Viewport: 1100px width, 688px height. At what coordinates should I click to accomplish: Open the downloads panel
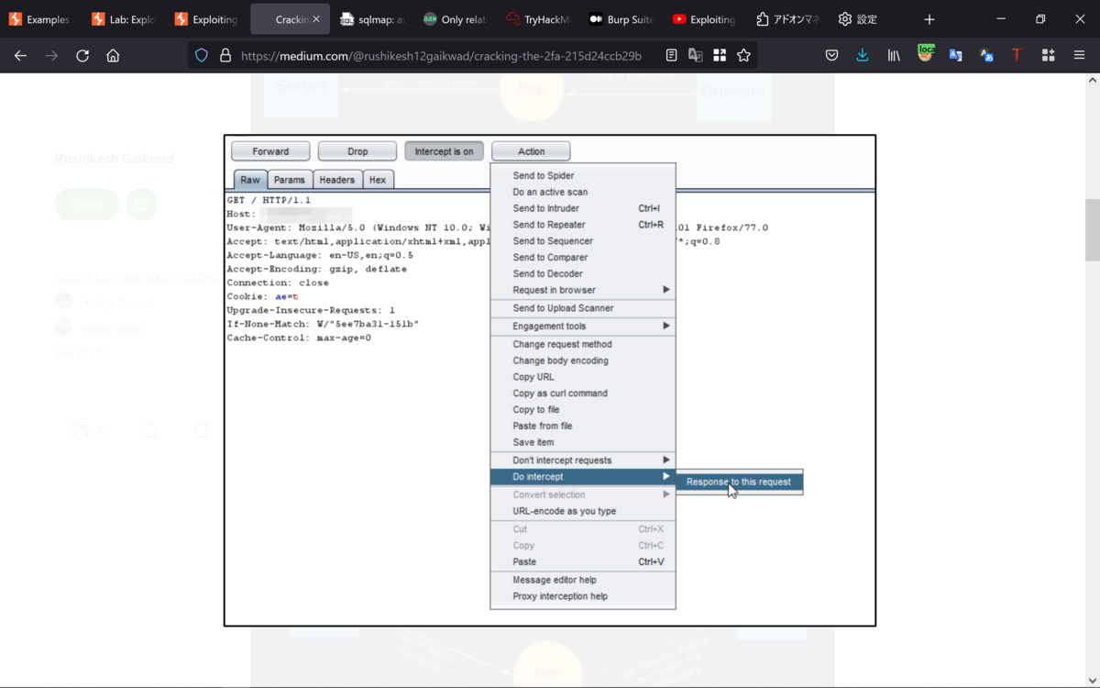click(x=863, y=56)
